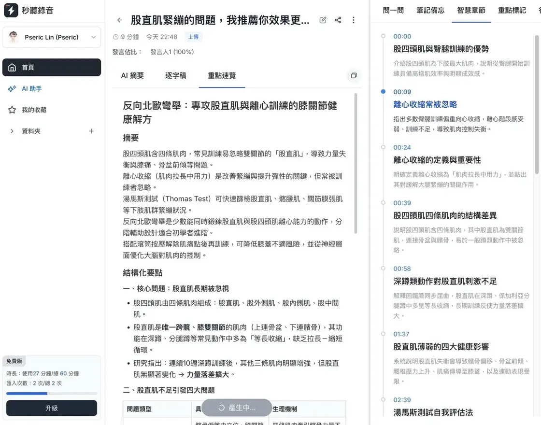Click the 結構化要點 heading
This screenshot has height=425, width=541.
[x=142, y=273]
